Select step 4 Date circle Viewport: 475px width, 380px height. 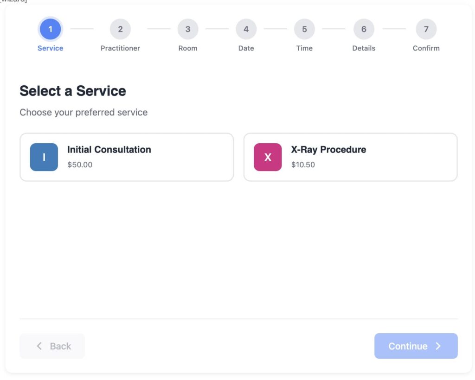click(x=246, y=29)
